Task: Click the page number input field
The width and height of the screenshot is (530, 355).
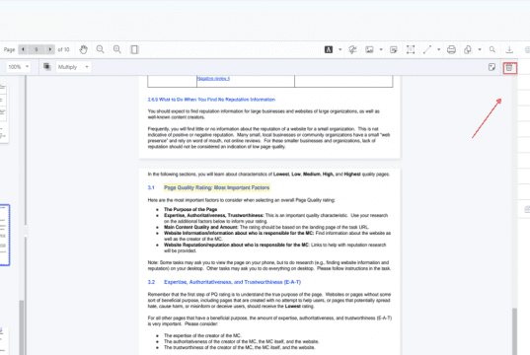Action: click(x=37, y=49)
